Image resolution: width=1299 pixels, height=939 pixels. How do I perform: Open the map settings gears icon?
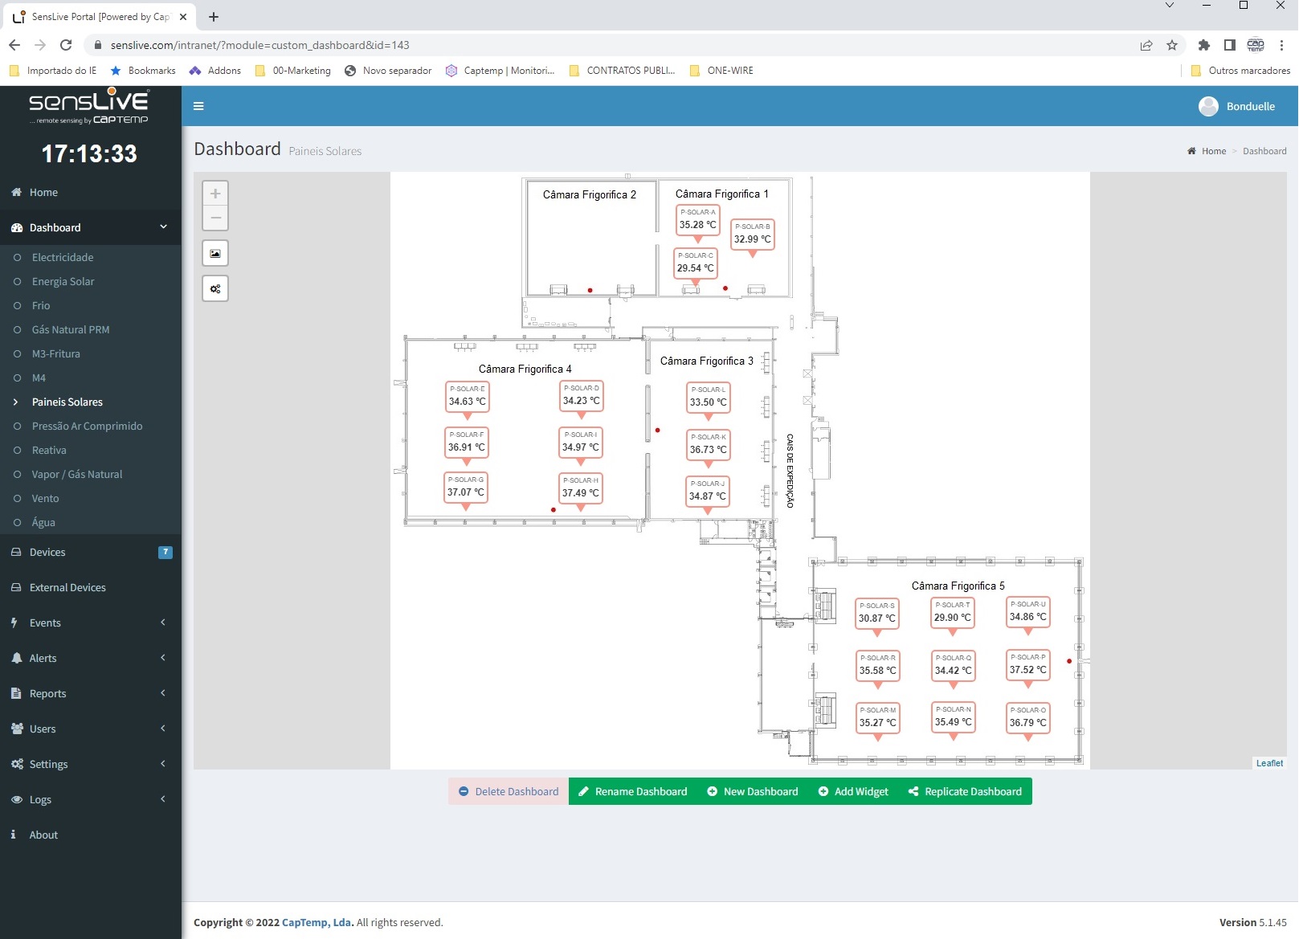(x=215, y=289)
